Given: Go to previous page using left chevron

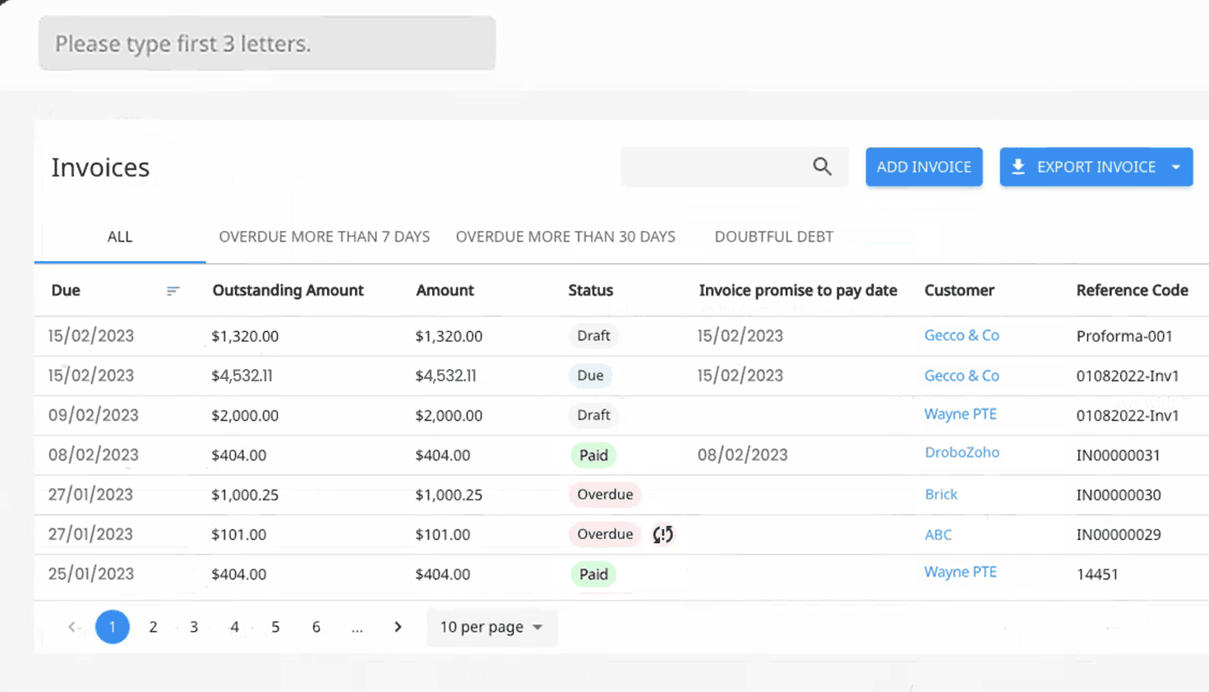Looking at the screenshot, I should click(x=72, y=627).
